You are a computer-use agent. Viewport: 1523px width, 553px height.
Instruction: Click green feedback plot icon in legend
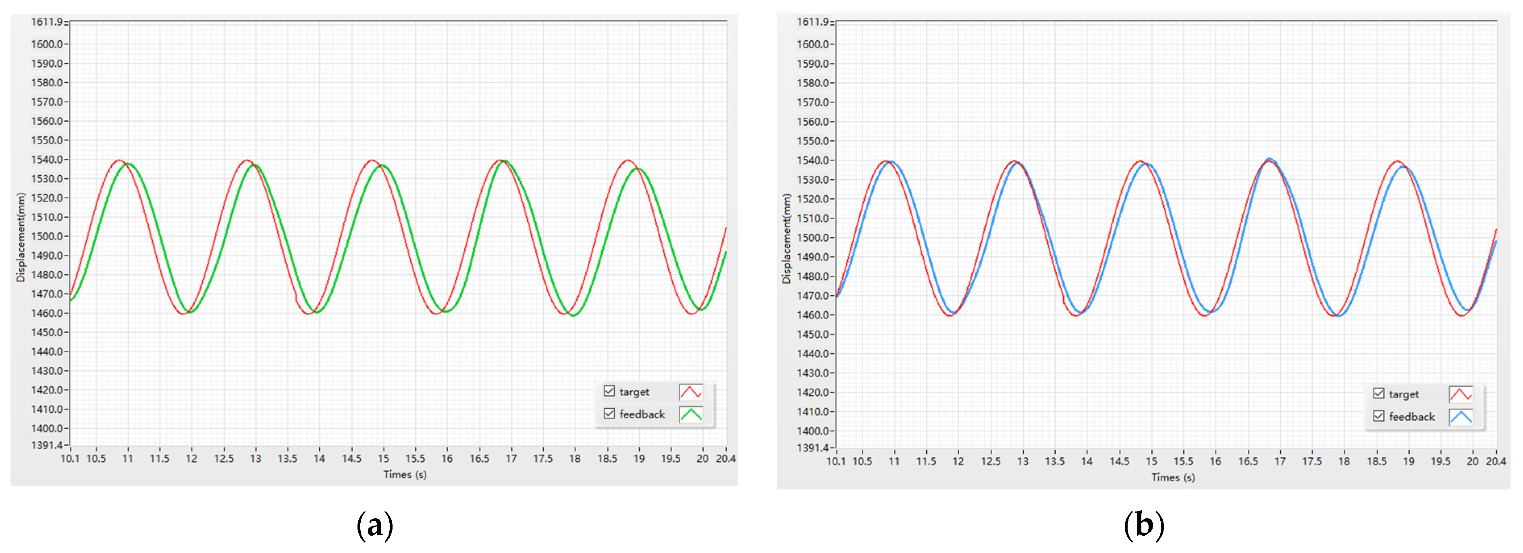click(x=690, y=414)
